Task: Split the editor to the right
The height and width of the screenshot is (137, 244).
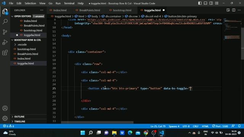Action: [234, 10]
